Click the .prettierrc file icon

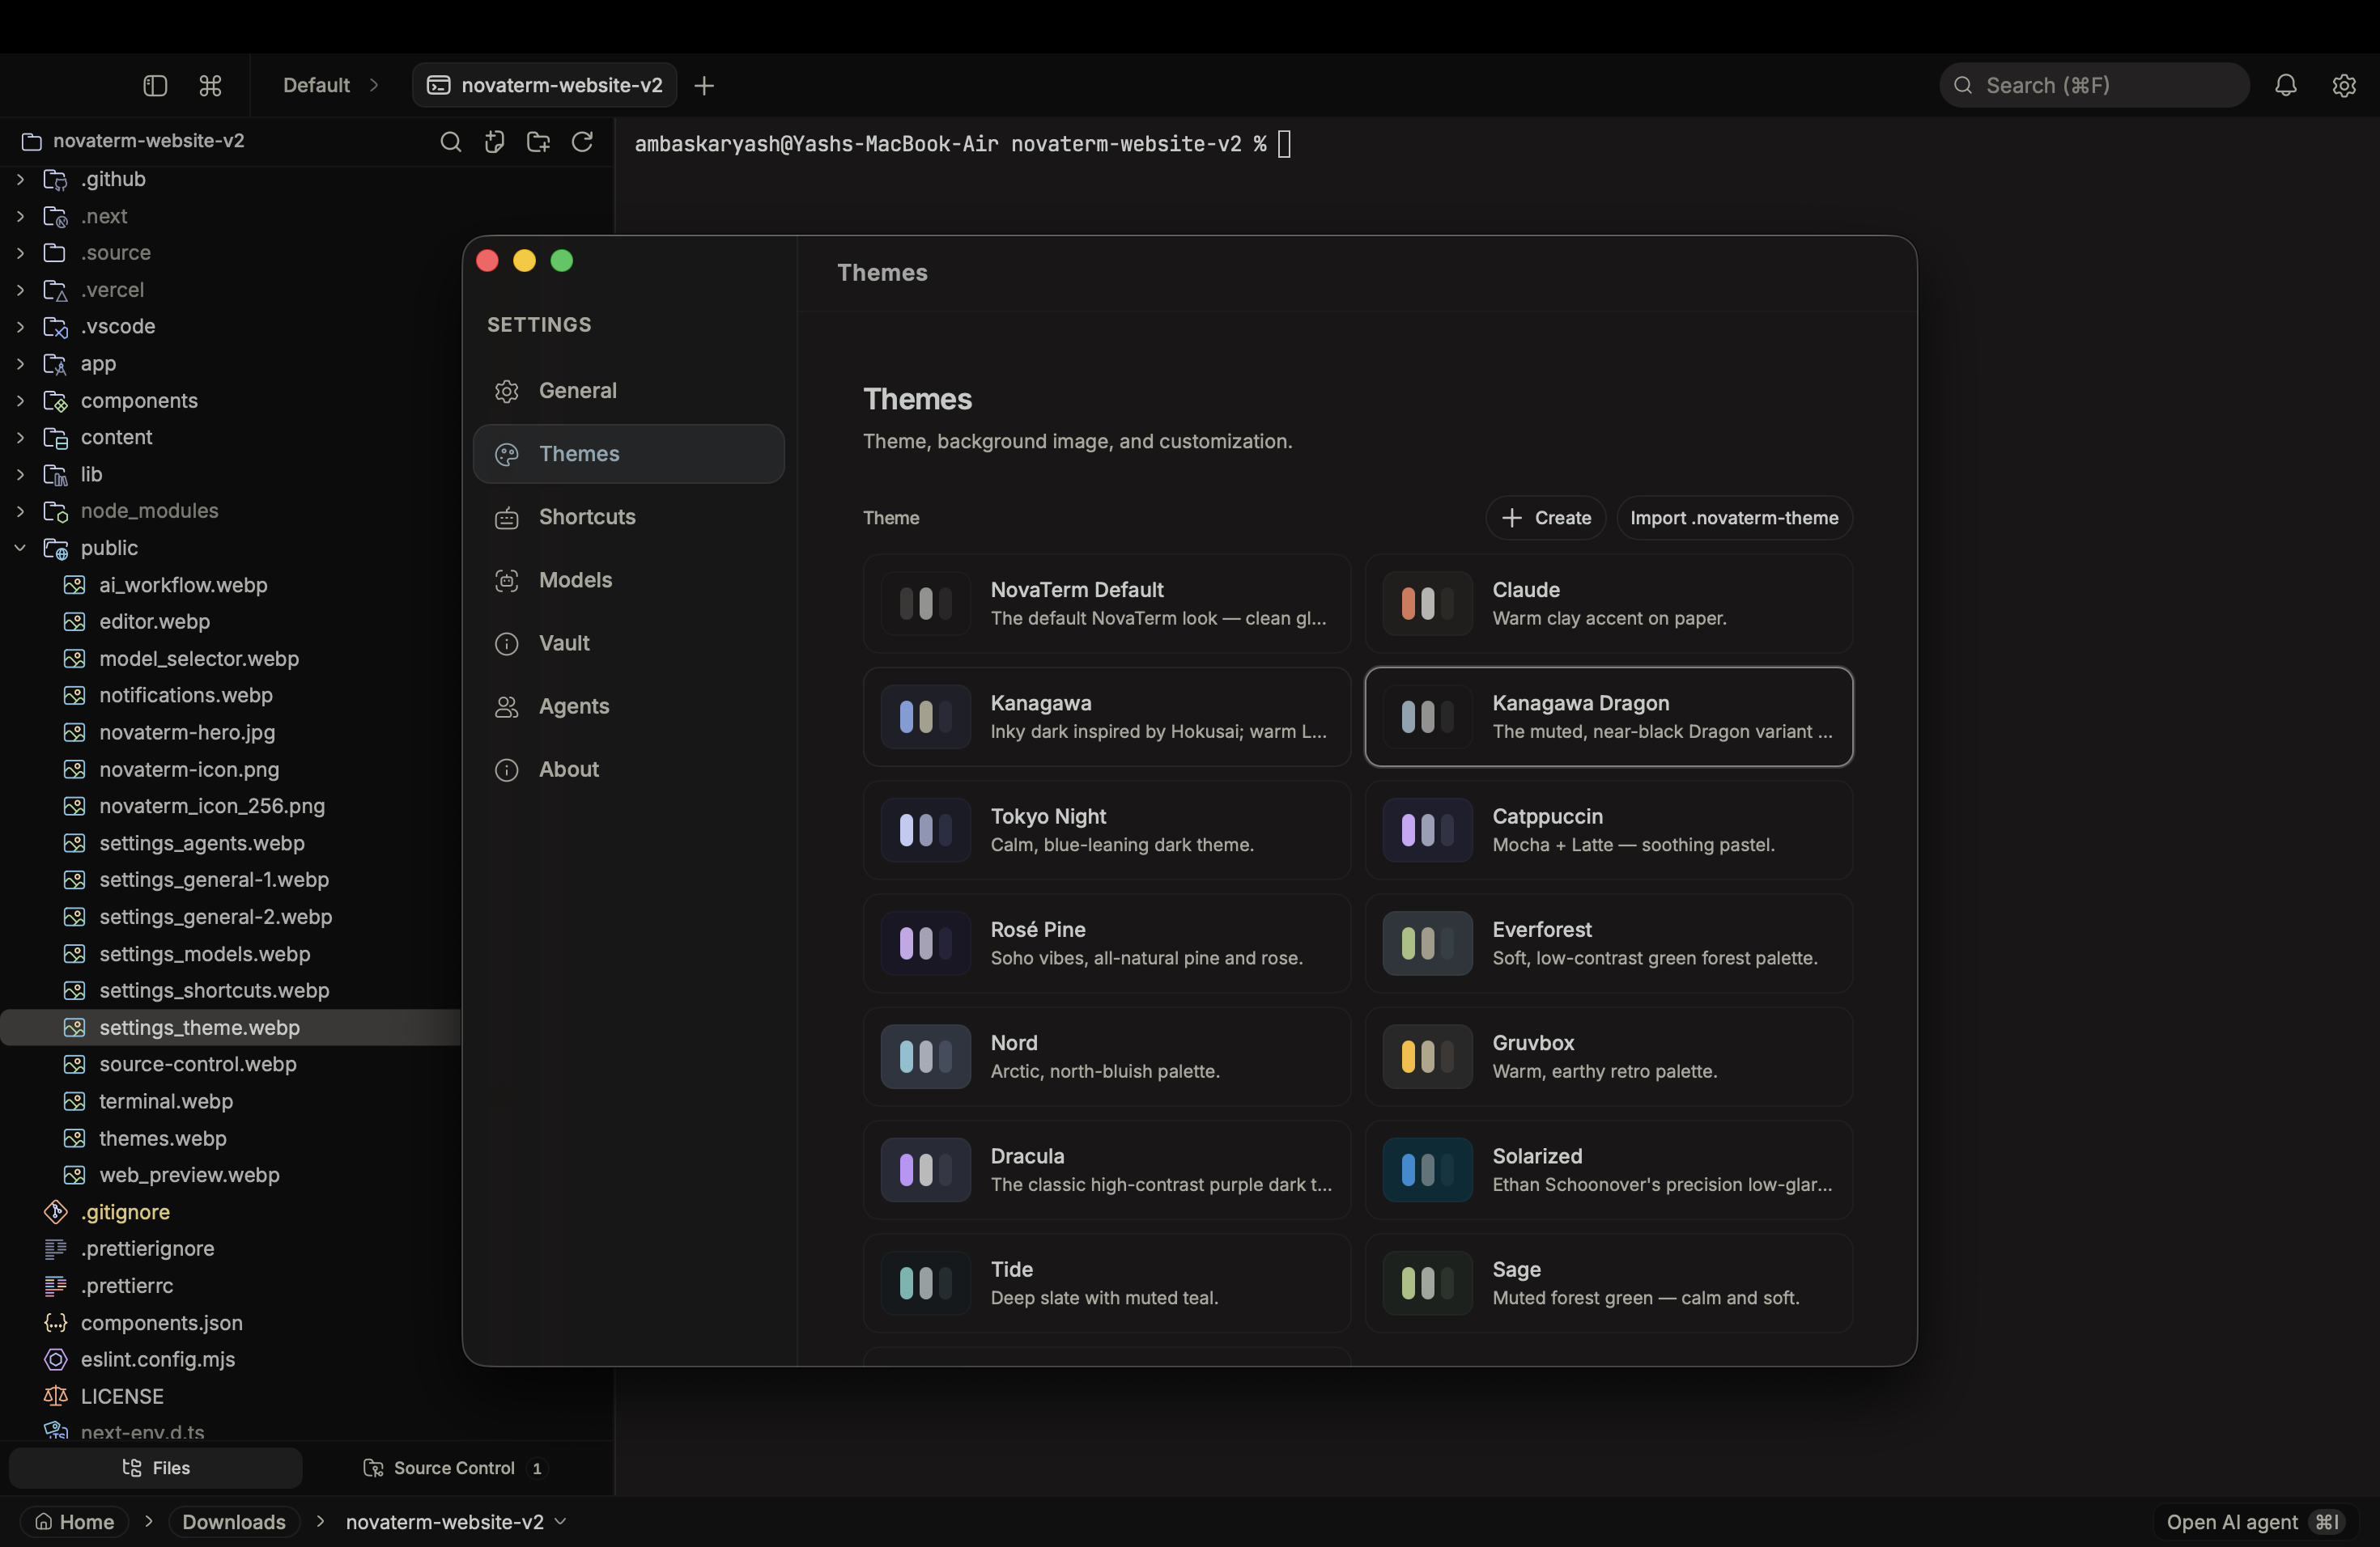click(56, 1285)
